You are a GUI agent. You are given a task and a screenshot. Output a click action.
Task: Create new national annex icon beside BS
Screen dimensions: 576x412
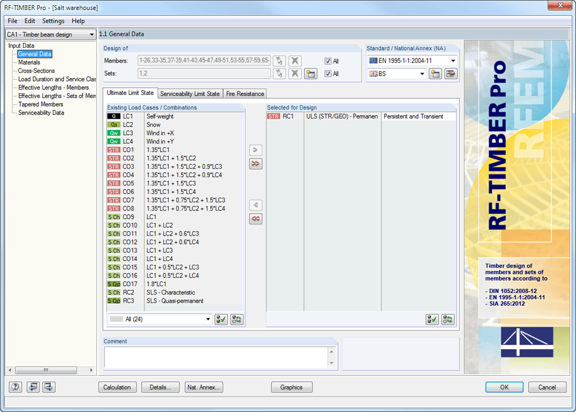pos(435,74)
